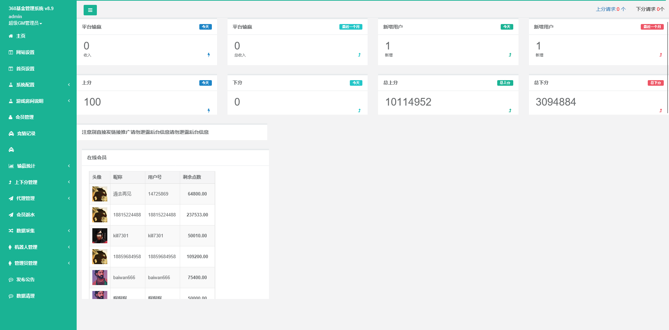This screenshot has width=669, height=330.
Task: Click the paper plane icon for 会员返水
Action: click(x=11, y=215)
